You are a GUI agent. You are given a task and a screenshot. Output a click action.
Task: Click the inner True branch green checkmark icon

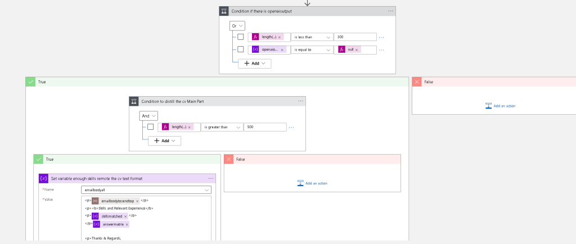39,159
